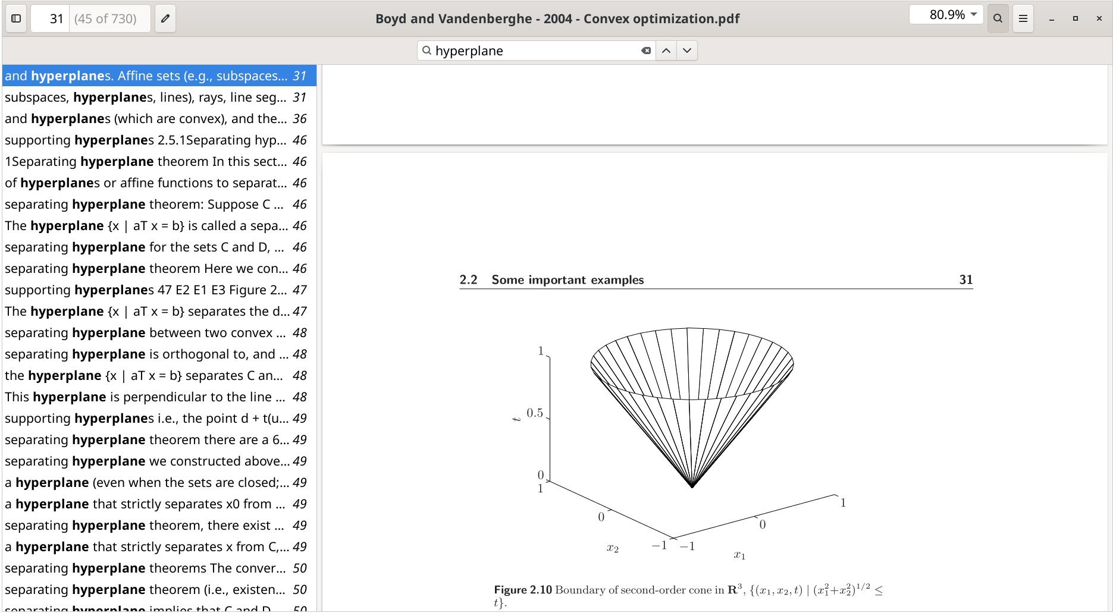Select result 'This hyperplane is perpendicular to the line'
The width and height of the screenshot is (1113, 613).
coord(159,397)
